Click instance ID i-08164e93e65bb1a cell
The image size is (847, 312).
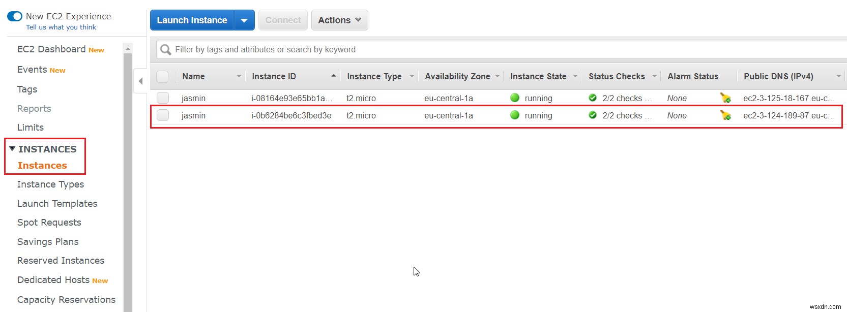pos(291,98)
